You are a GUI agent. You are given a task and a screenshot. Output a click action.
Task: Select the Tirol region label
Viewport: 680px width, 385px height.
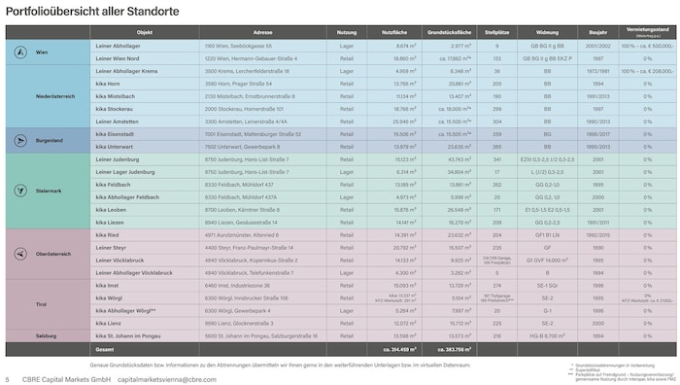41,304
